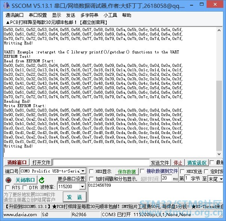The height and width of the screenshot is (221, 226).
Task: Click the 'UART1 Example' retarget line
Action: click(91, 52)
